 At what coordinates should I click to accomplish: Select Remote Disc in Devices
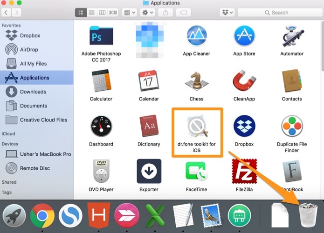pyautogui.click(x=36, y=168)
